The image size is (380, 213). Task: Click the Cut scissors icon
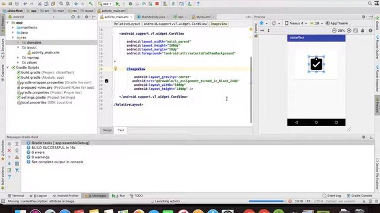pos(40,4)
